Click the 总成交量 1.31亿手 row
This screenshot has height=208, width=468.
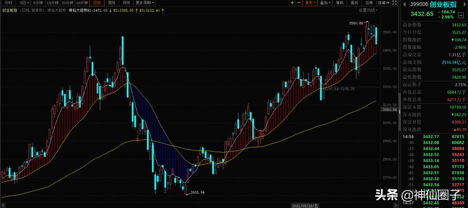434,55
